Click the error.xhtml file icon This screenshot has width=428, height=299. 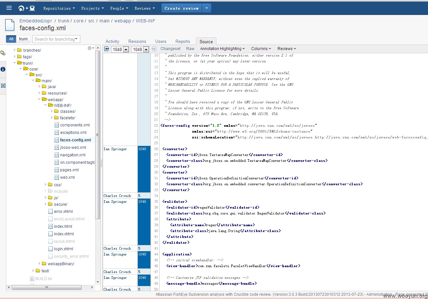coord(50,211)
